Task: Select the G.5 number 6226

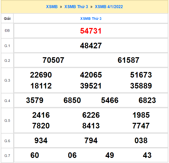Action: [x=91, y=115]
